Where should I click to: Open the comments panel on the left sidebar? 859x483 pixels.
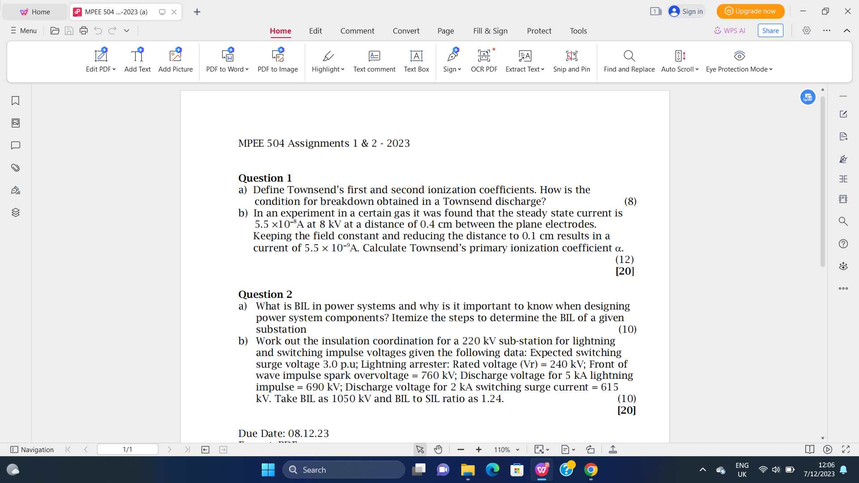coord(15,145)
